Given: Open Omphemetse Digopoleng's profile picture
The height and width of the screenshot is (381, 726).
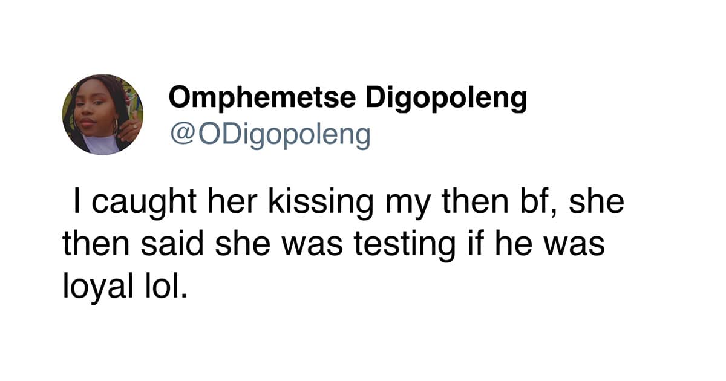Looking at the screenshot, I should 102,114.
